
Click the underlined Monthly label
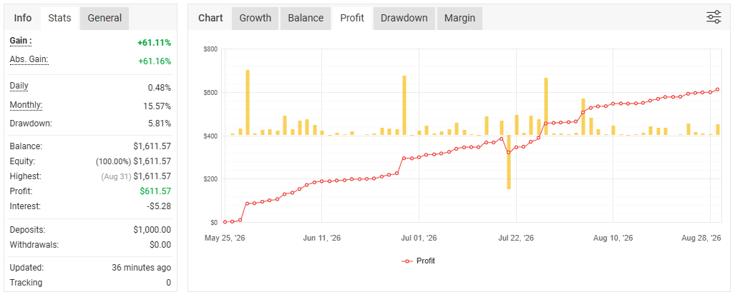26,105
